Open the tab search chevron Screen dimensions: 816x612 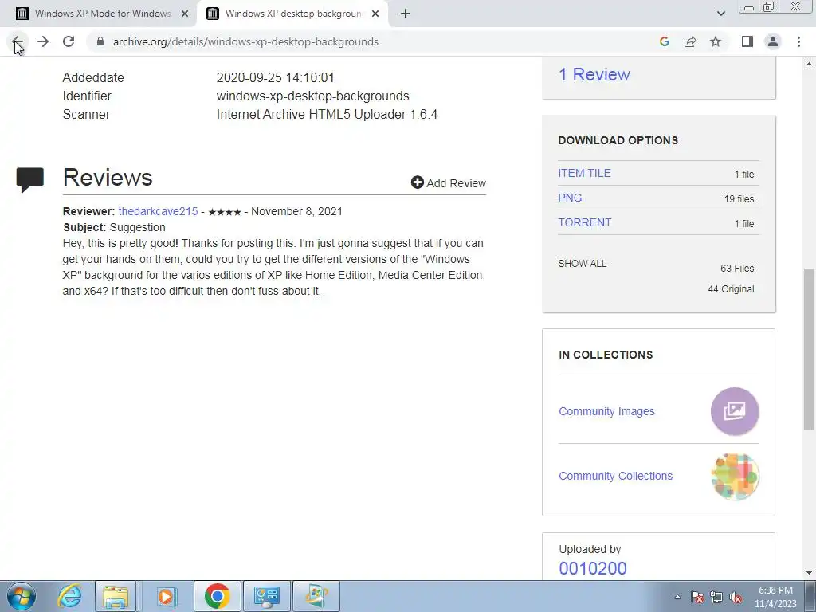coord(720,14)
